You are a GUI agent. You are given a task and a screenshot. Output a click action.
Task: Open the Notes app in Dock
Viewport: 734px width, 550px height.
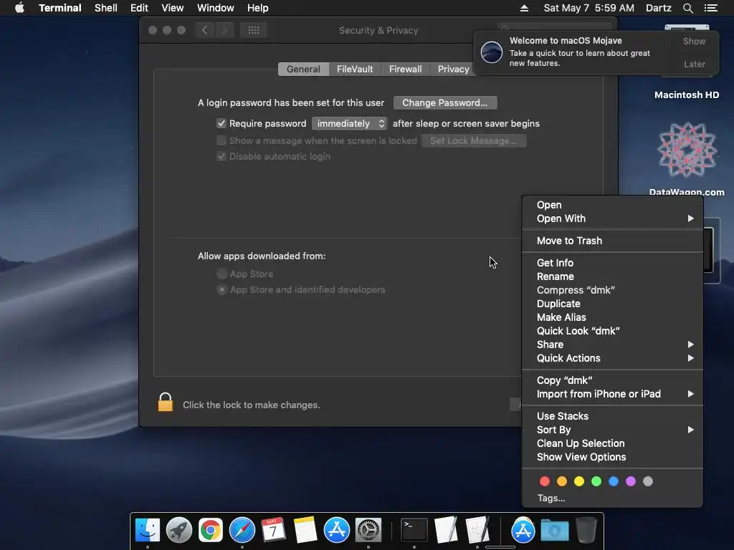(x=305, y=530)
